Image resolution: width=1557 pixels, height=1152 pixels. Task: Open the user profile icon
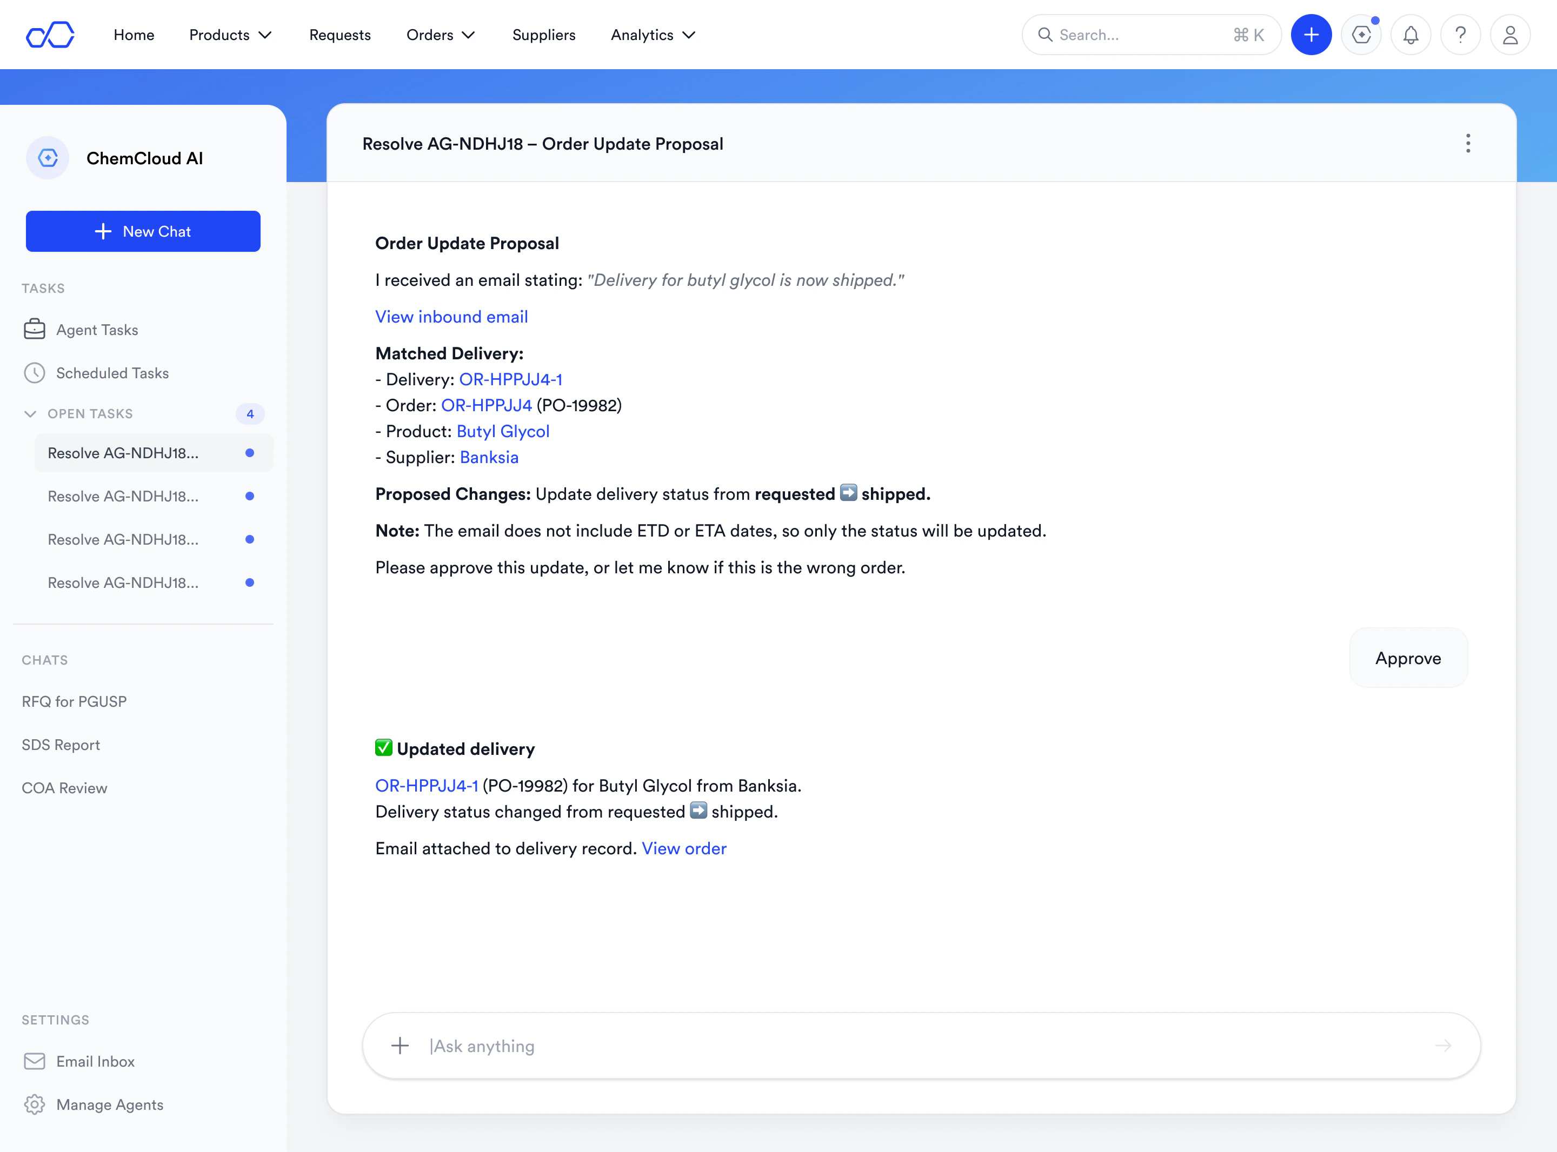click(x=1509, y=35)
